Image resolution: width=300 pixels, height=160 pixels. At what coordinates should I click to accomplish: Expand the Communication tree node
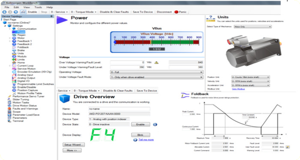coord(10,29)
